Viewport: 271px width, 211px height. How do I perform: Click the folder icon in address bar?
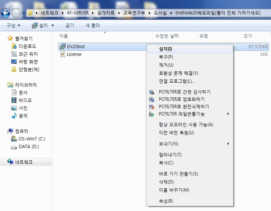pyautogui.click(x=30, y=12)
